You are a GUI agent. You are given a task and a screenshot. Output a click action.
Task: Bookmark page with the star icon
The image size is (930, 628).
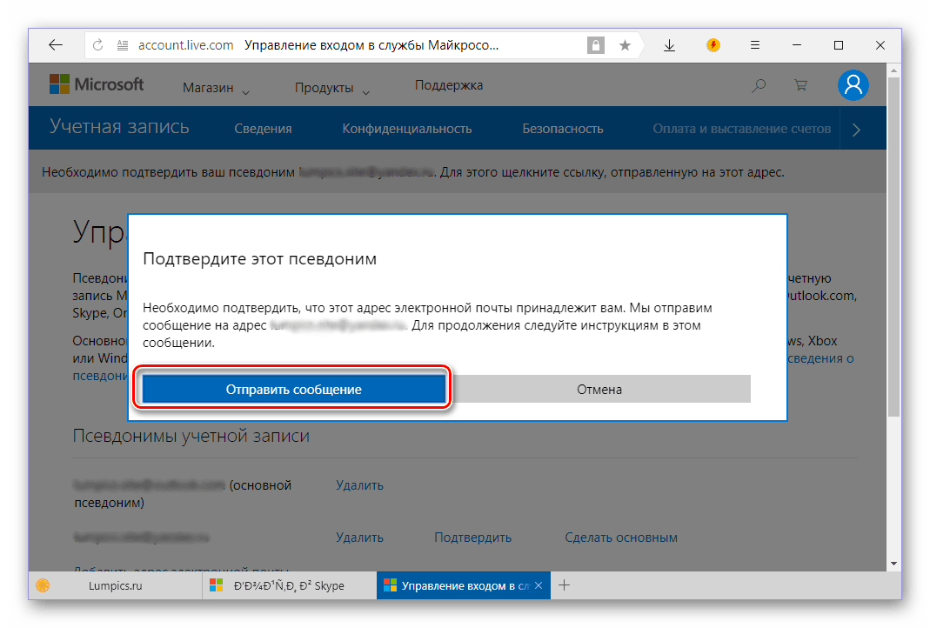[625, 45]
